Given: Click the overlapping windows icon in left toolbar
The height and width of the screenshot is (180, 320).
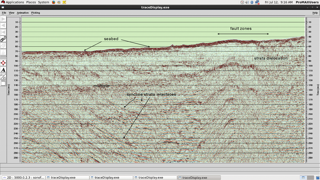Looking at the screenshot, I should click(x=3, y=39).
